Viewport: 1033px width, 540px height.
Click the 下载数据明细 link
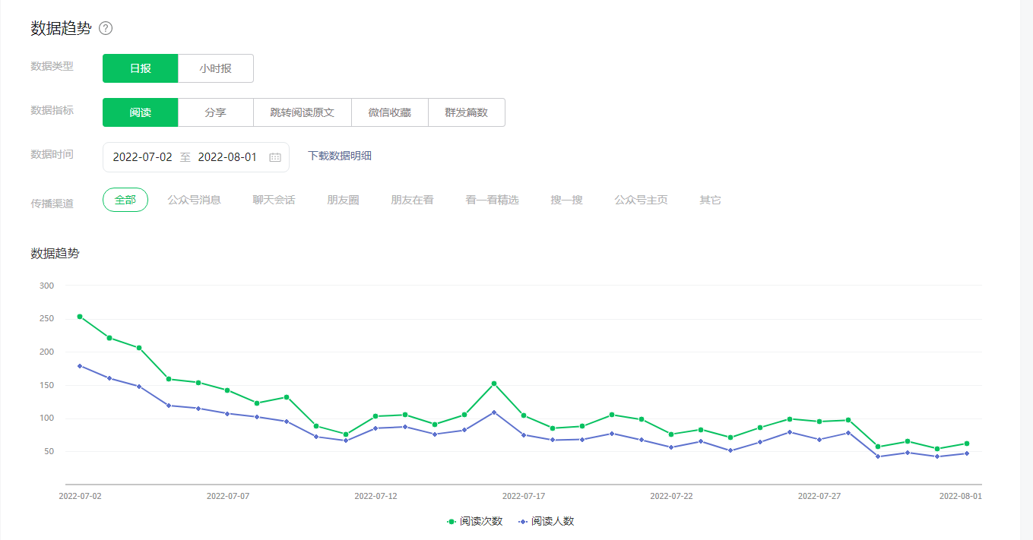340,156
